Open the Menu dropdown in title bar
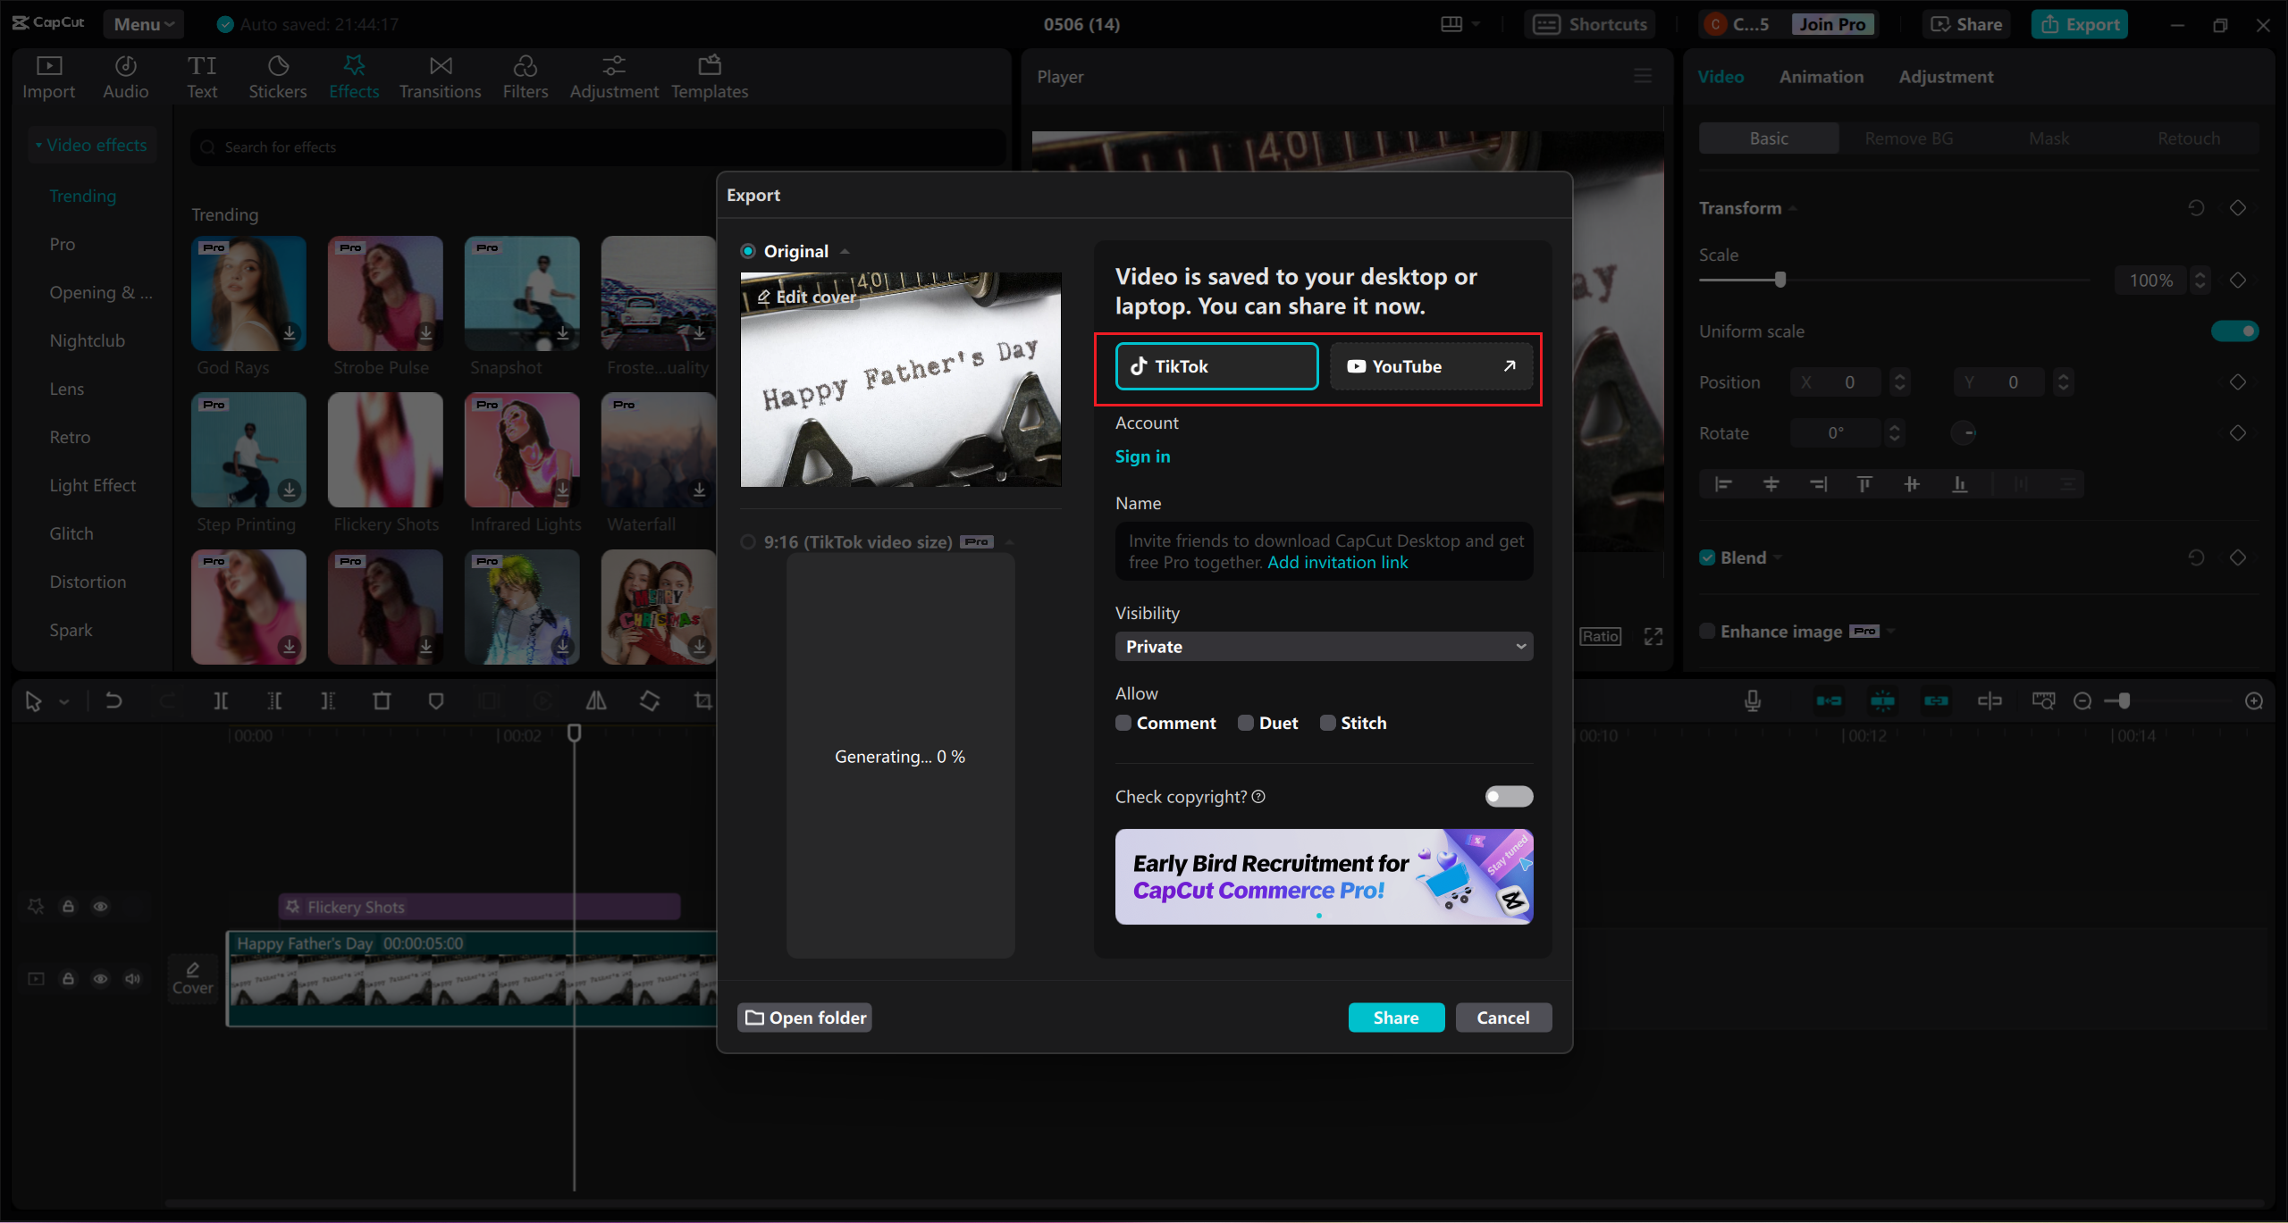The image size is (2288, 1223). pos(143,24)
